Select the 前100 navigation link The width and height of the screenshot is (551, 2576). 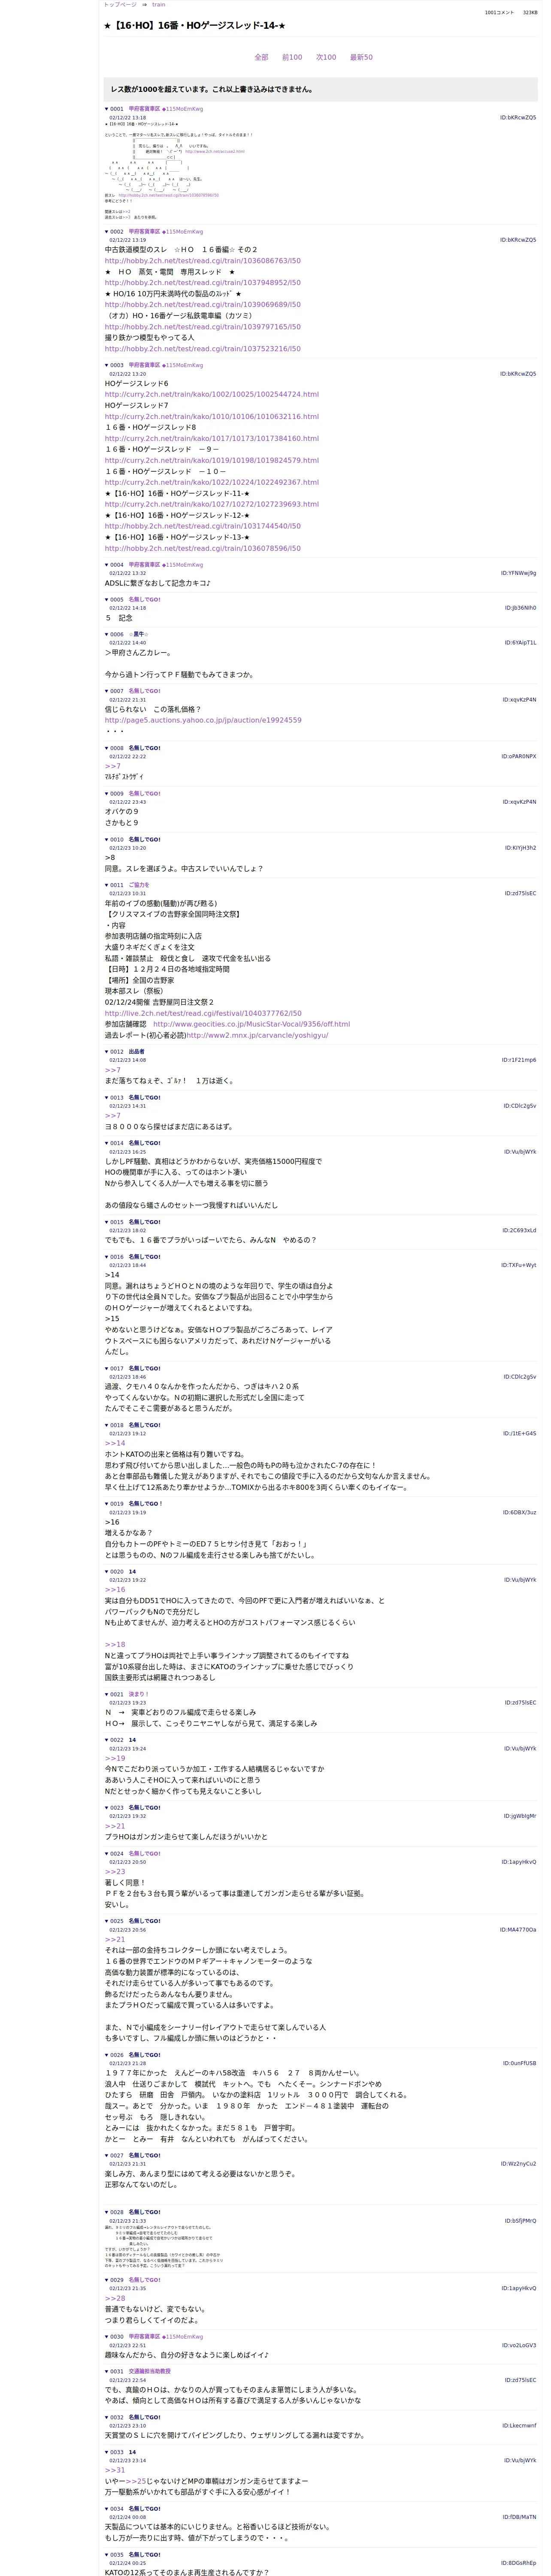(x=292, y=57)
